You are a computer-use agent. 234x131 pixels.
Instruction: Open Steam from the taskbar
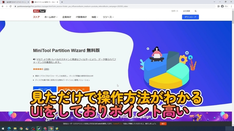pyautogui.click(x=39, y=128)
